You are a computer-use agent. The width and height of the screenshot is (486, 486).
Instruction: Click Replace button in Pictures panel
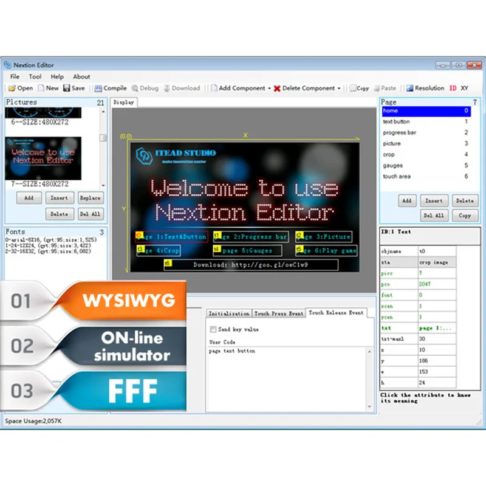click(90, 198)
